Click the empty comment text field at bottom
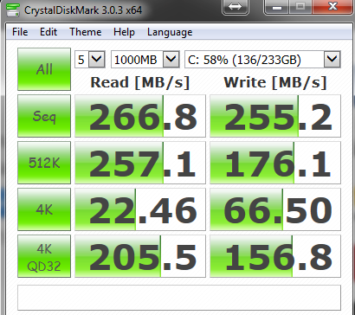The image size is (355, 315). coord(179,298)
